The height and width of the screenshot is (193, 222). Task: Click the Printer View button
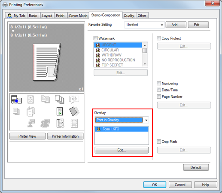pyautogui.click(x=27, y=136)
